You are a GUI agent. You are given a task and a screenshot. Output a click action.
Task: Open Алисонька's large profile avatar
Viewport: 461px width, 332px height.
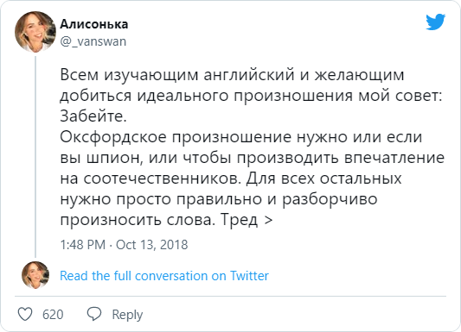click(x=35, y=32)
